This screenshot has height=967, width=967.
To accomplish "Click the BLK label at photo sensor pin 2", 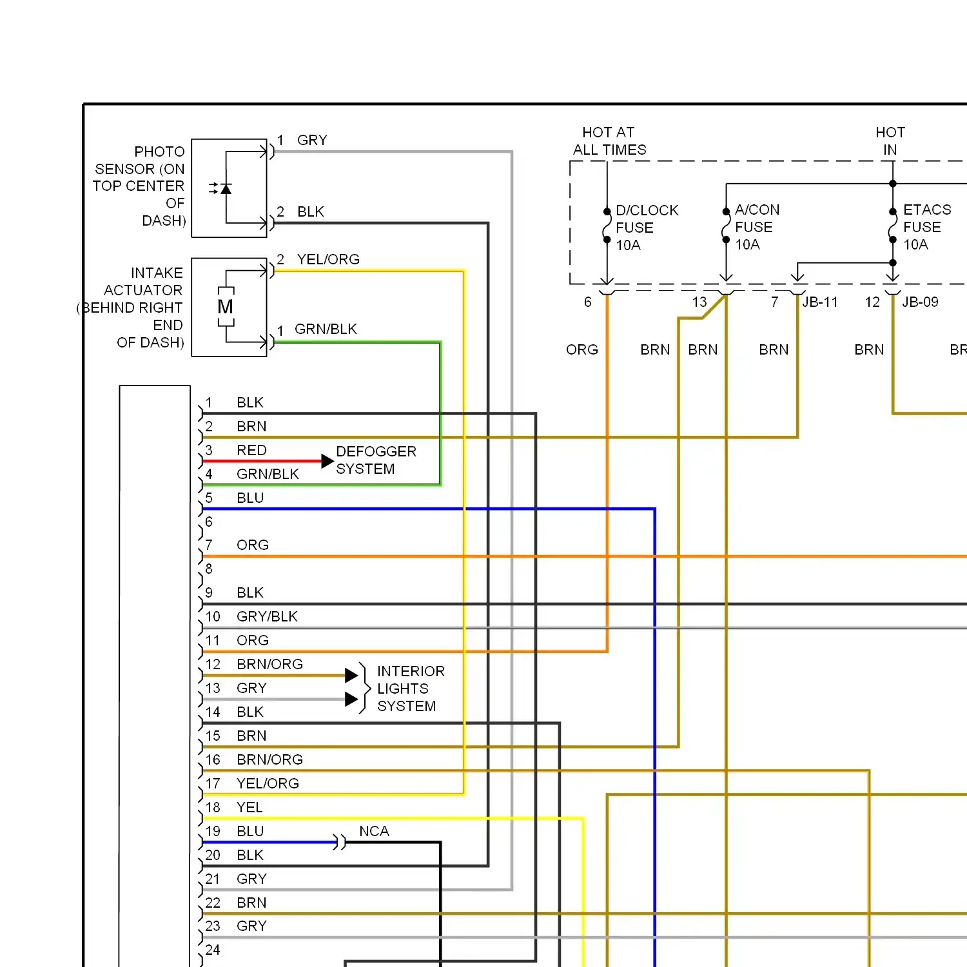I will 311,211.
